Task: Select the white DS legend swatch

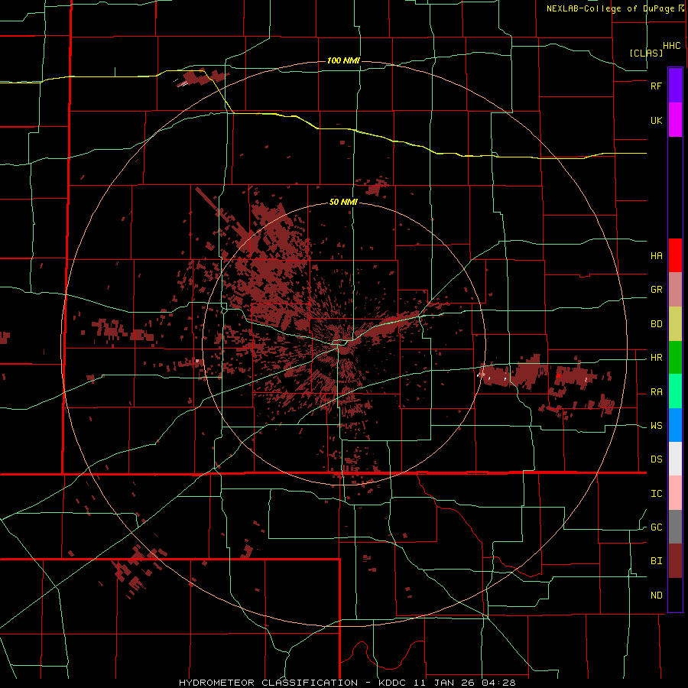Action: pos(675,459)
